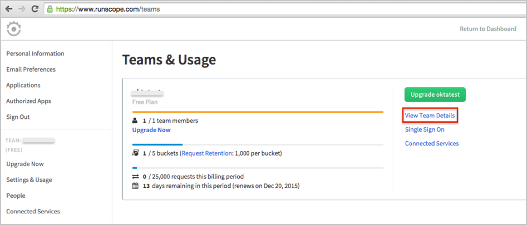Open the Single Sign On link

pyautogui.click(x=425, y=129)
